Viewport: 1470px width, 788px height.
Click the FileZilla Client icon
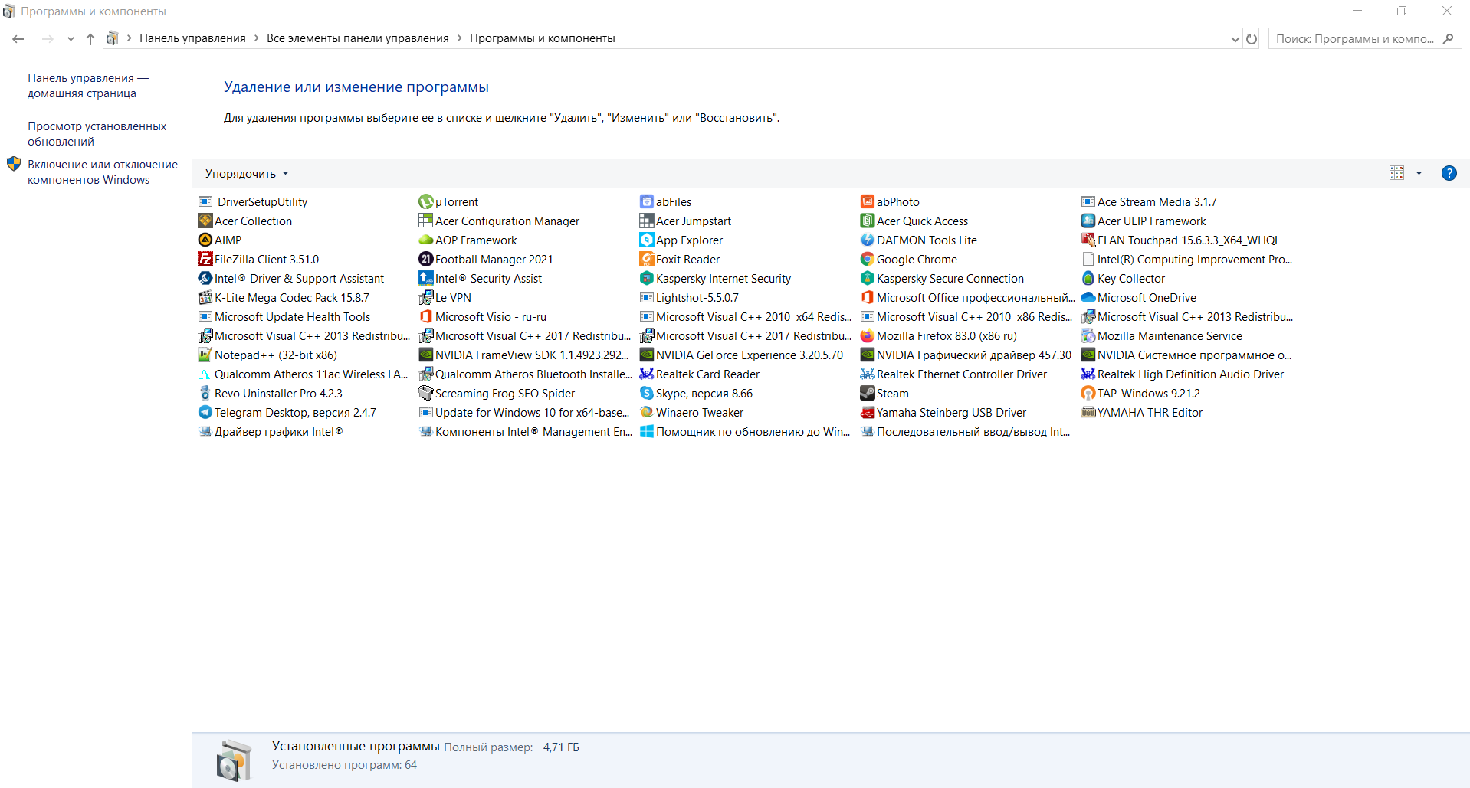click(x=205, y=260)
